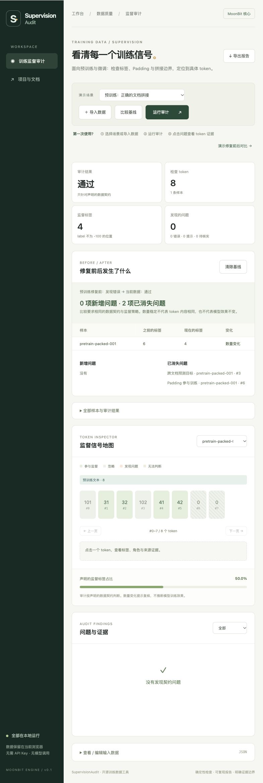Click 比较基线 button
Screen dimensions: 263x783
click(128, 112)
